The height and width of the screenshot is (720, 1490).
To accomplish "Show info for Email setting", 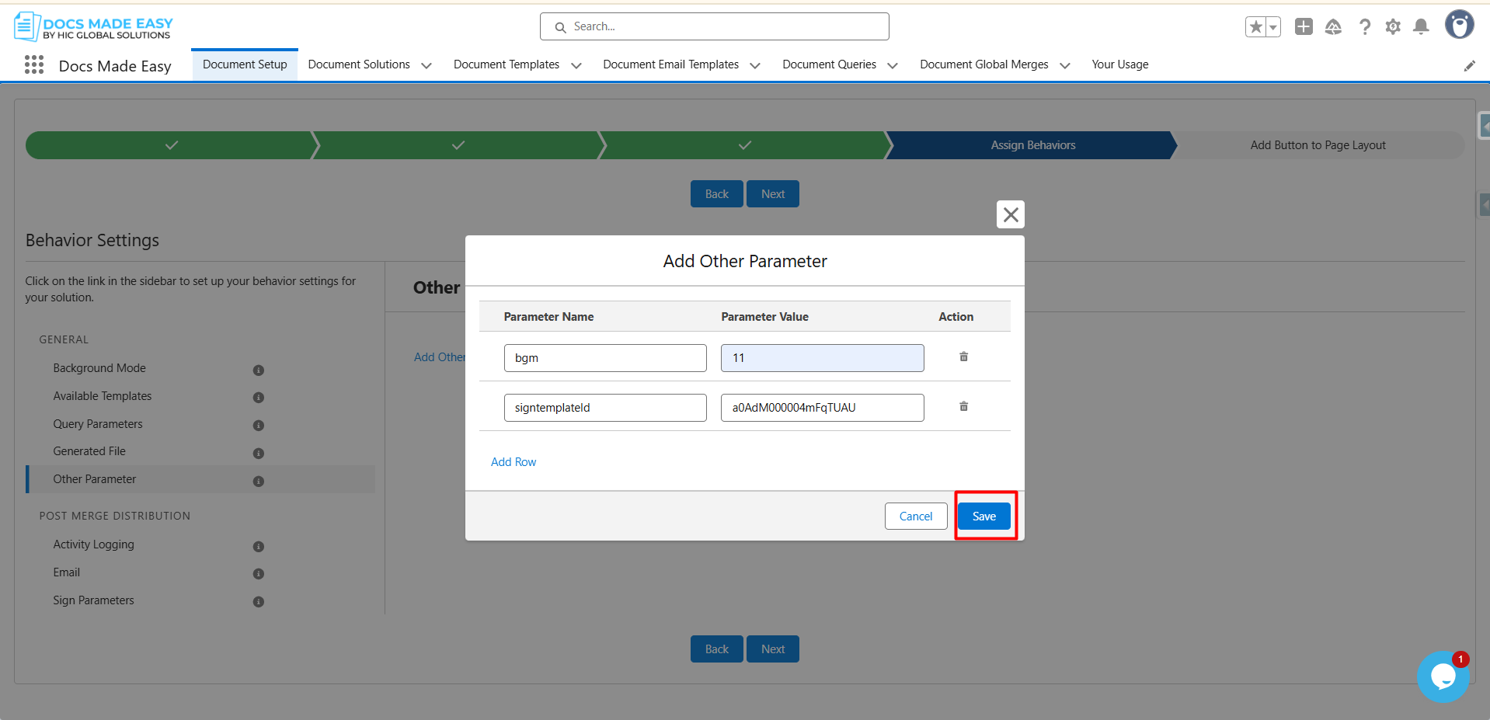I will 259,574.
